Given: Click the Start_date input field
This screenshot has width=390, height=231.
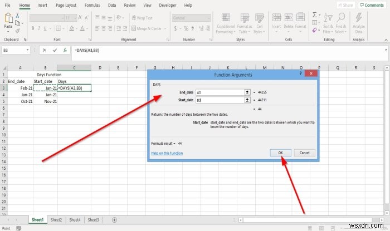Looking at the screenshot, I should click(220, 100).
